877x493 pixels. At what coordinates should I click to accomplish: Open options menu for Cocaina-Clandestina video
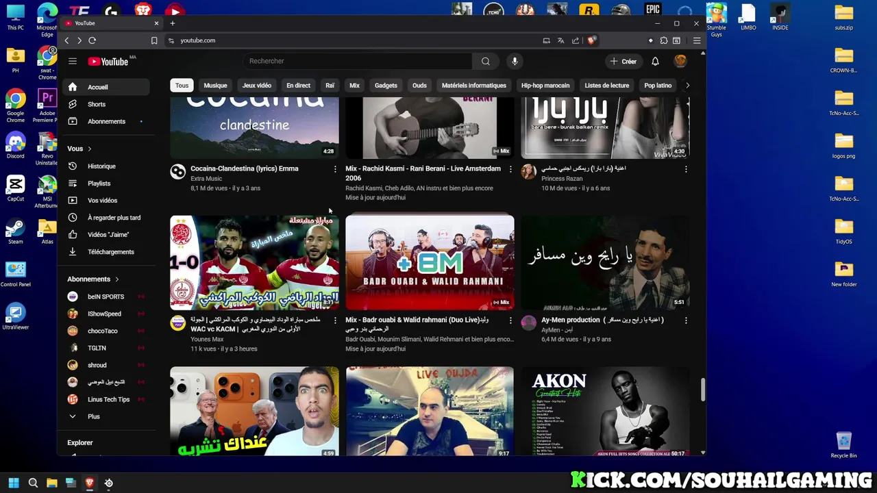click(335, 168)
